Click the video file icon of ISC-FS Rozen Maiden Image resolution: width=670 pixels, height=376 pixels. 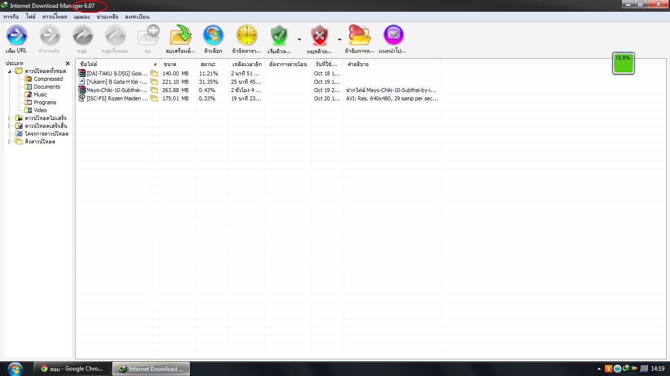click(82, 98)
